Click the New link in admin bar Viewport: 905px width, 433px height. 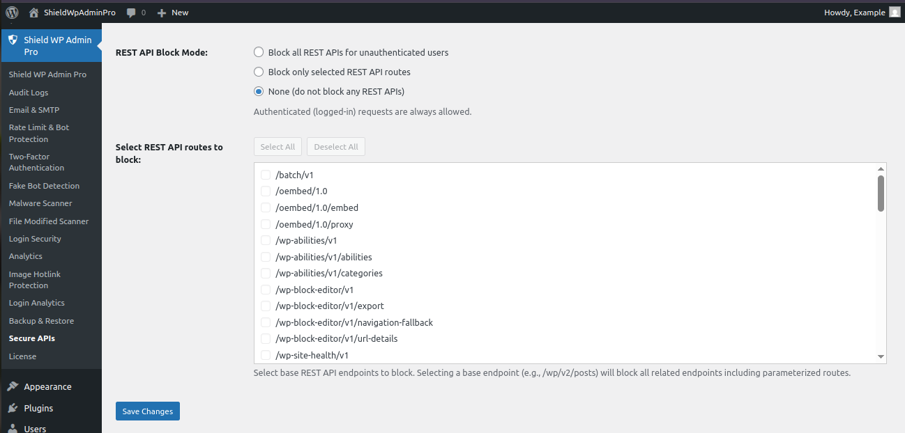pyautogui.click(x=180, y=13)
